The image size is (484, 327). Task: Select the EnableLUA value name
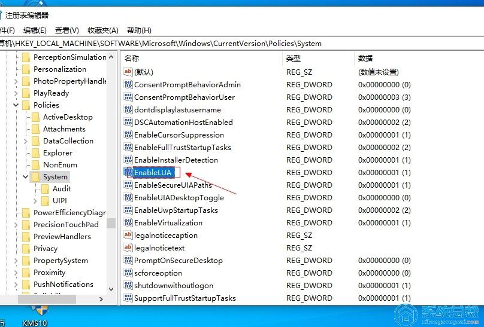[153, 172]
